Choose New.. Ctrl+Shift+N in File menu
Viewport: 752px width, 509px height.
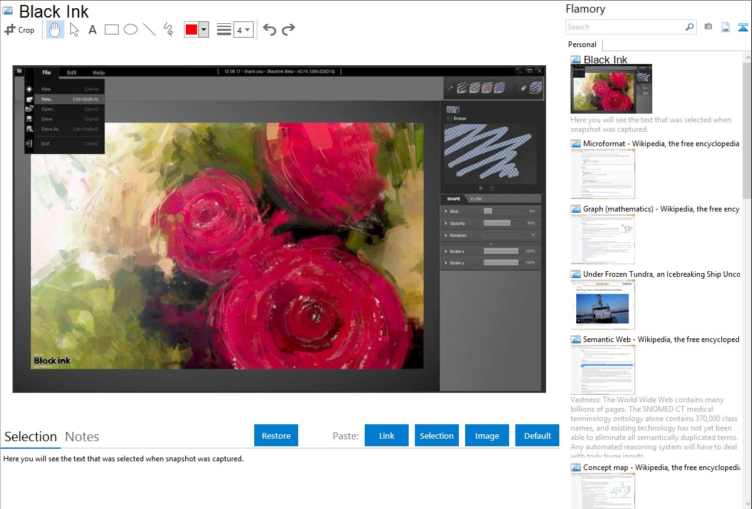pyautogui.click(x=70, y=99)
